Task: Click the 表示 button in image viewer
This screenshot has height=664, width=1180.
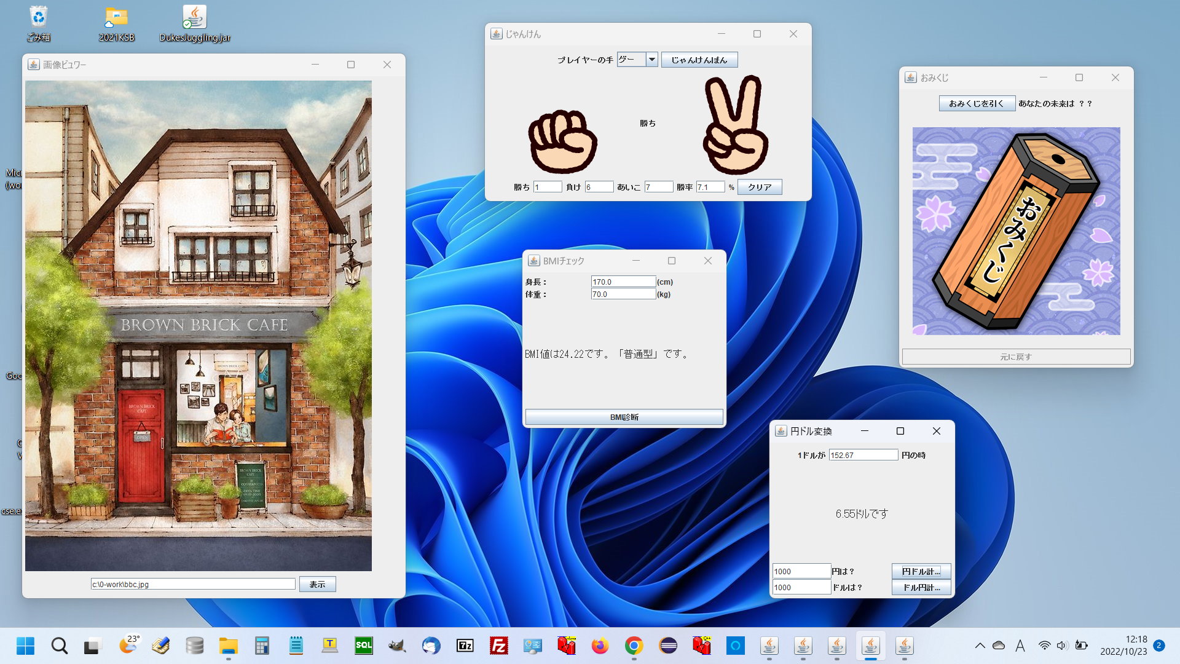Action: coord(317,584)
